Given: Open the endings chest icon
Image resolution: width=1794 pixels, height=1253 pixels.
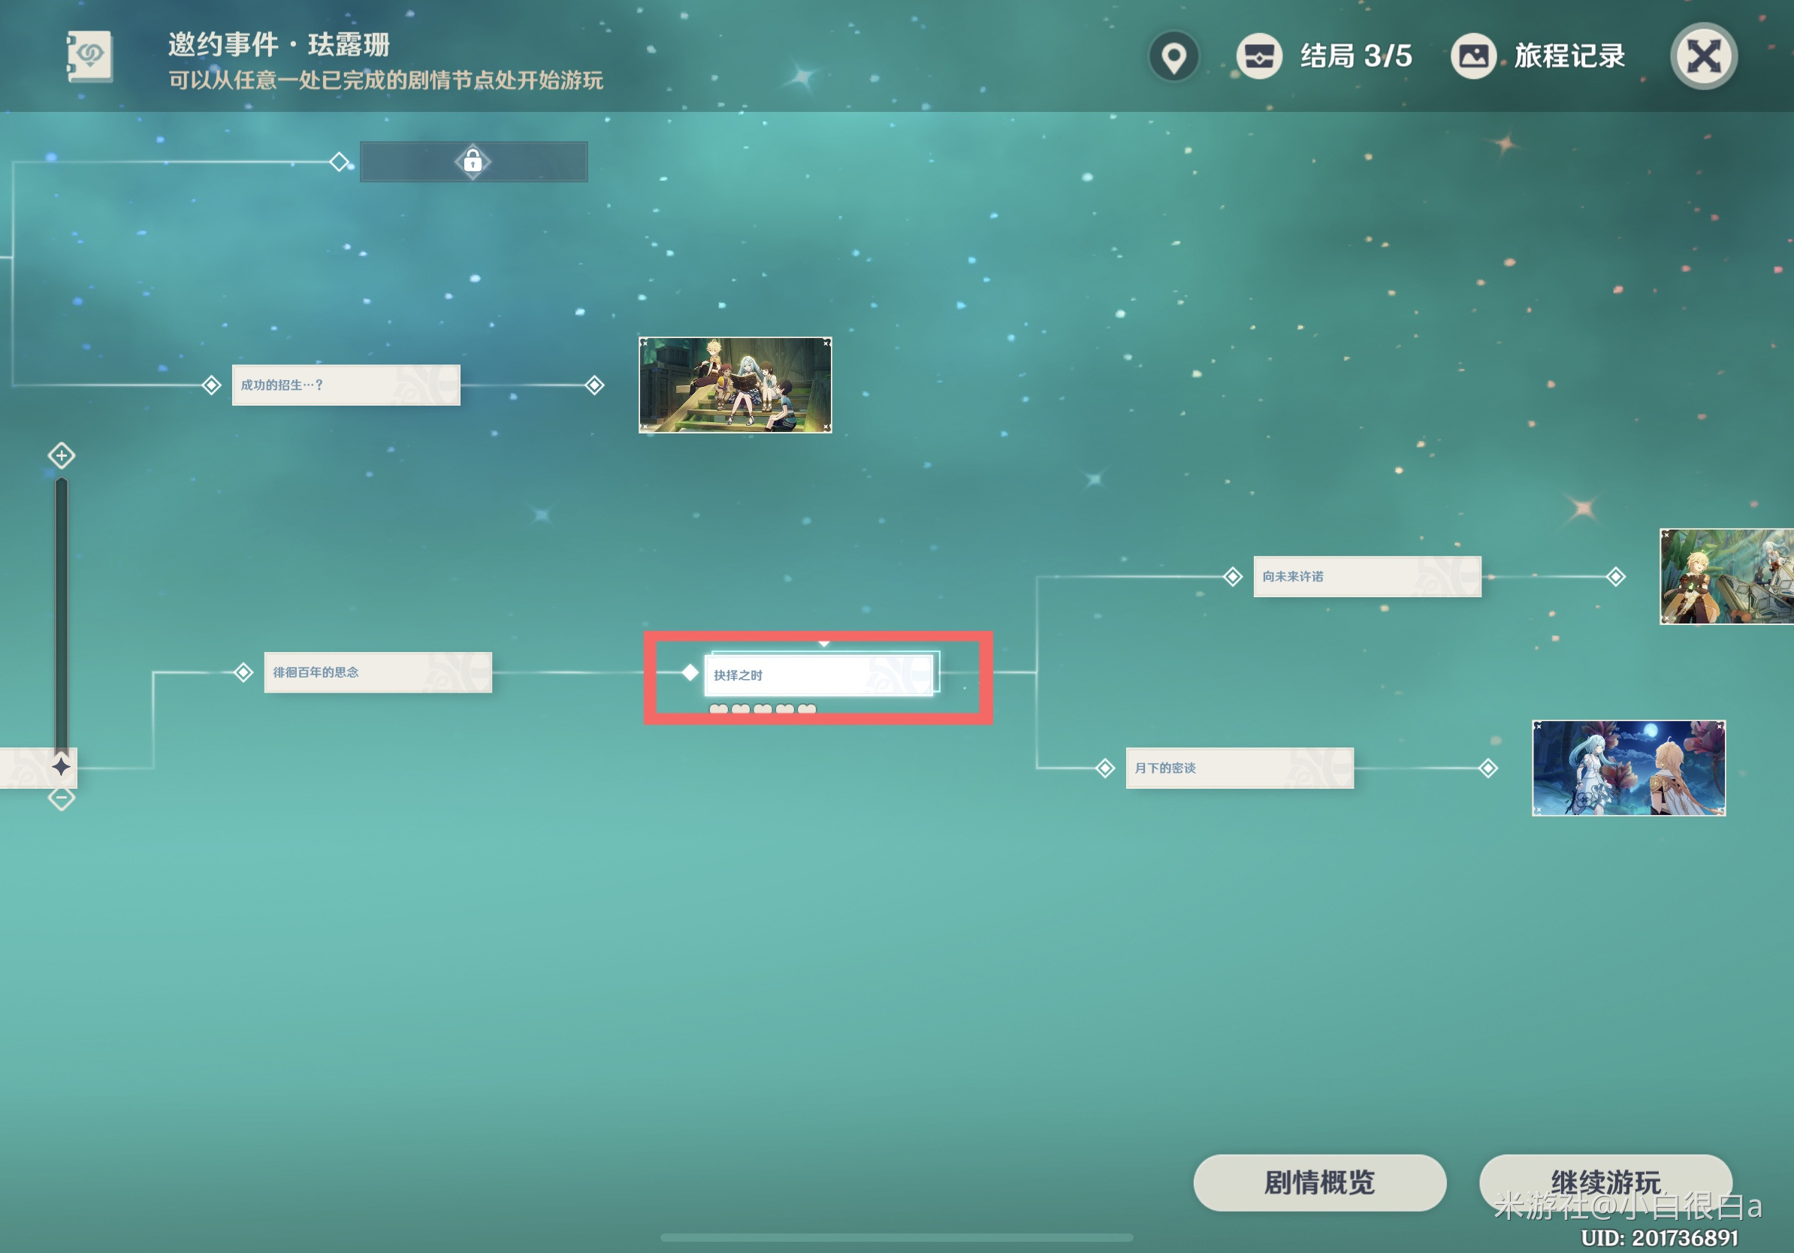Looking at the screenshot, I should pos(1259,56).
